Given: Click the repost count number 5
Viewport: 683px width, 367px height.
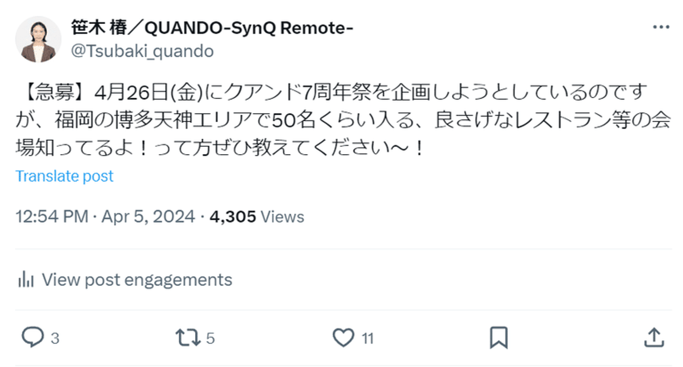Looking at the screenshot, I should 211,338.
